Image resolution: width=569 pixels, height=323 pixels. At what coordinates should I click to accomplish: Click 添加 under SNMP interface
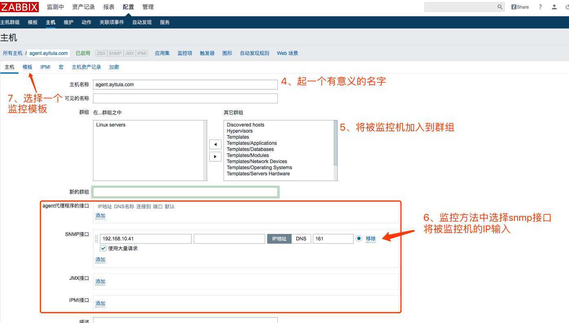pos(100,260)
